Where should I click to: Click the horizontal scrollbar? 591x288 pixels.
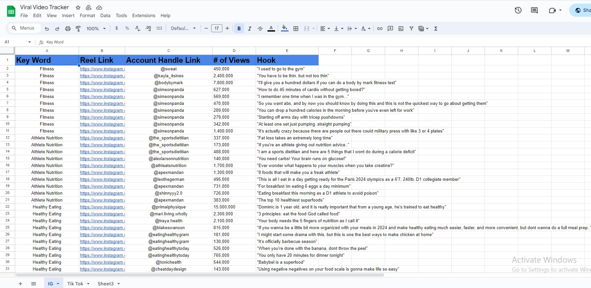tap(200, 275)
